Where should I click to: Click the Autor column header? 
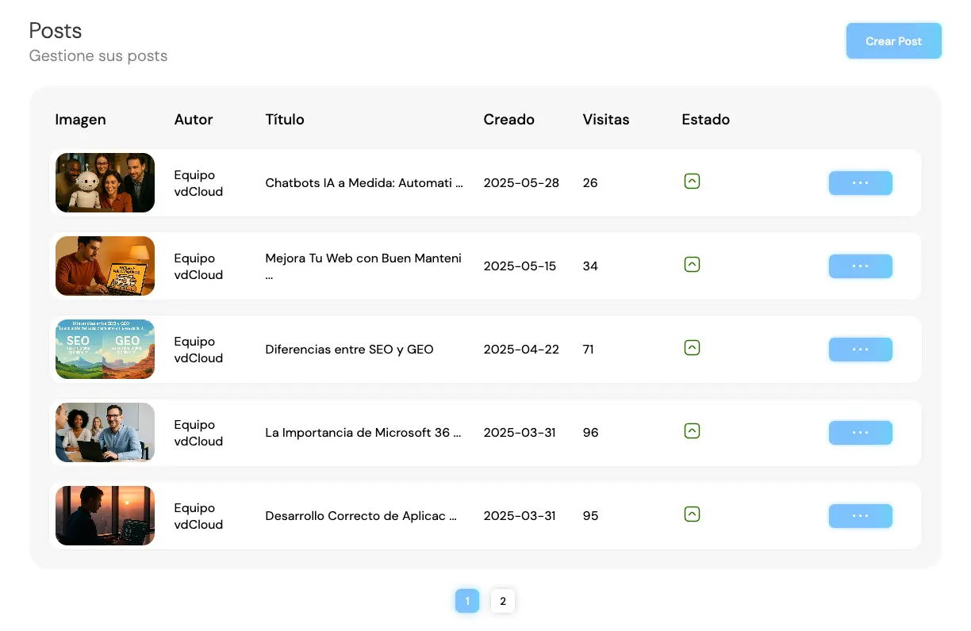tap(194, 120)
